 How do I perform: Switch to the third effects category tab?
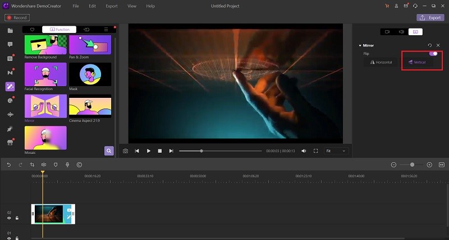pos(86,30)
